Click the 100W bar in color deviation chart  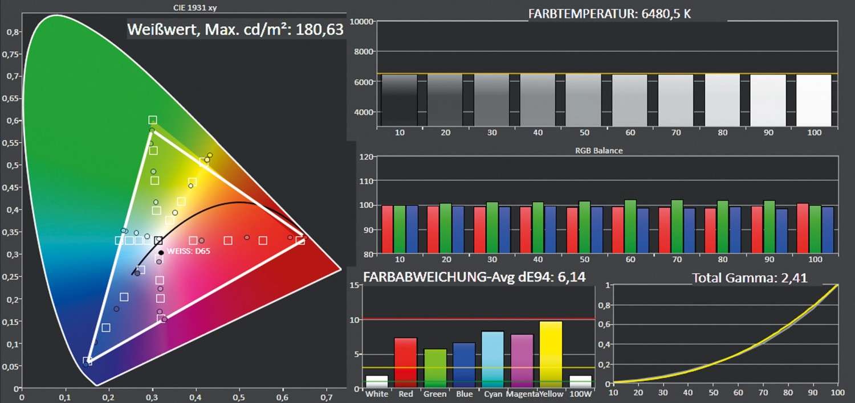coord(580,383)
